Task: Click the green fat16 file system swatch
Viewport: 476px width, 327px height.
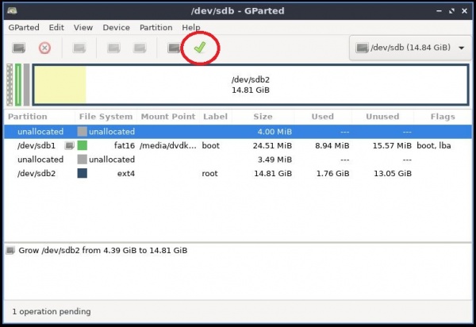Action: click(83, 146)
